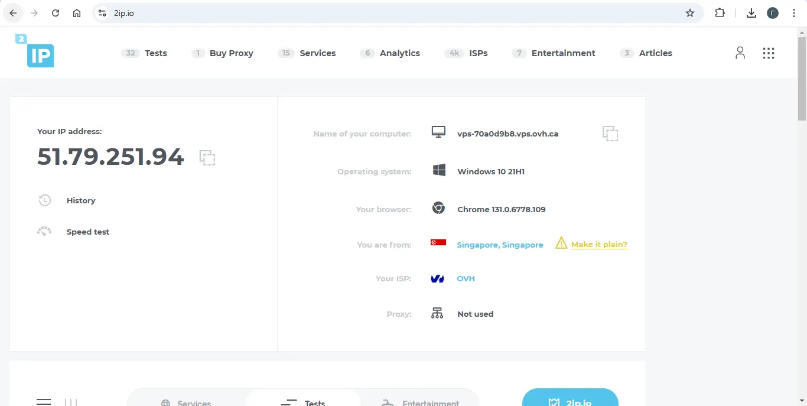This screenshot has width=807, height=406.
Task: View site information icon in address bar
Action: click(102, 13)
